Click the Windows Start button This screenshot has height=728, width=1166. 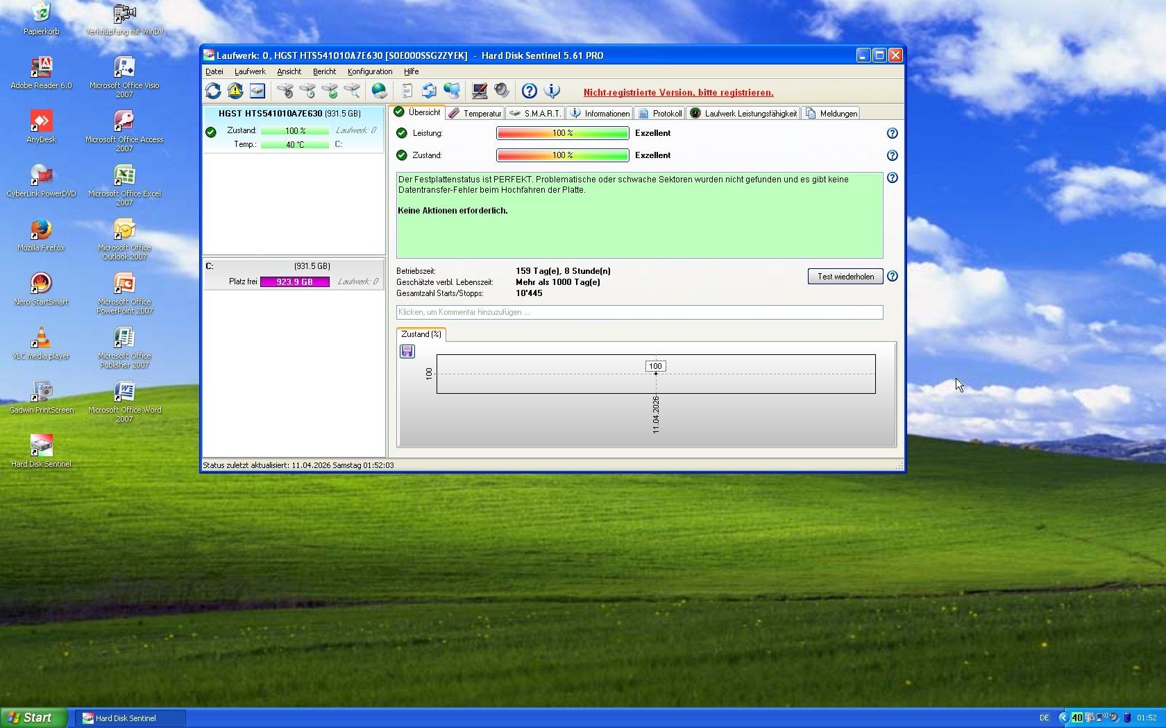[x=34, y=718]
